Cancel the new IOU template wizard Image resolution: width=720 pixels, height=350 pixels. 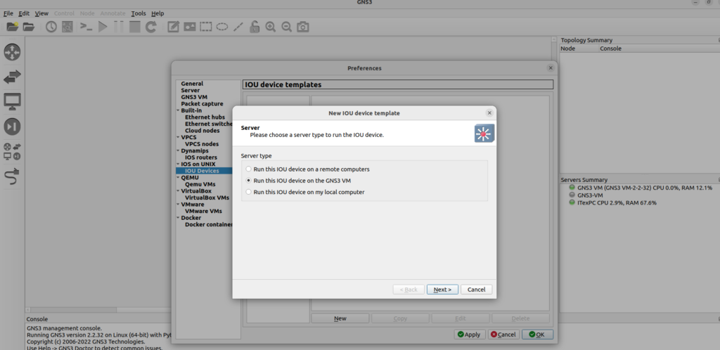coord(477,290)
